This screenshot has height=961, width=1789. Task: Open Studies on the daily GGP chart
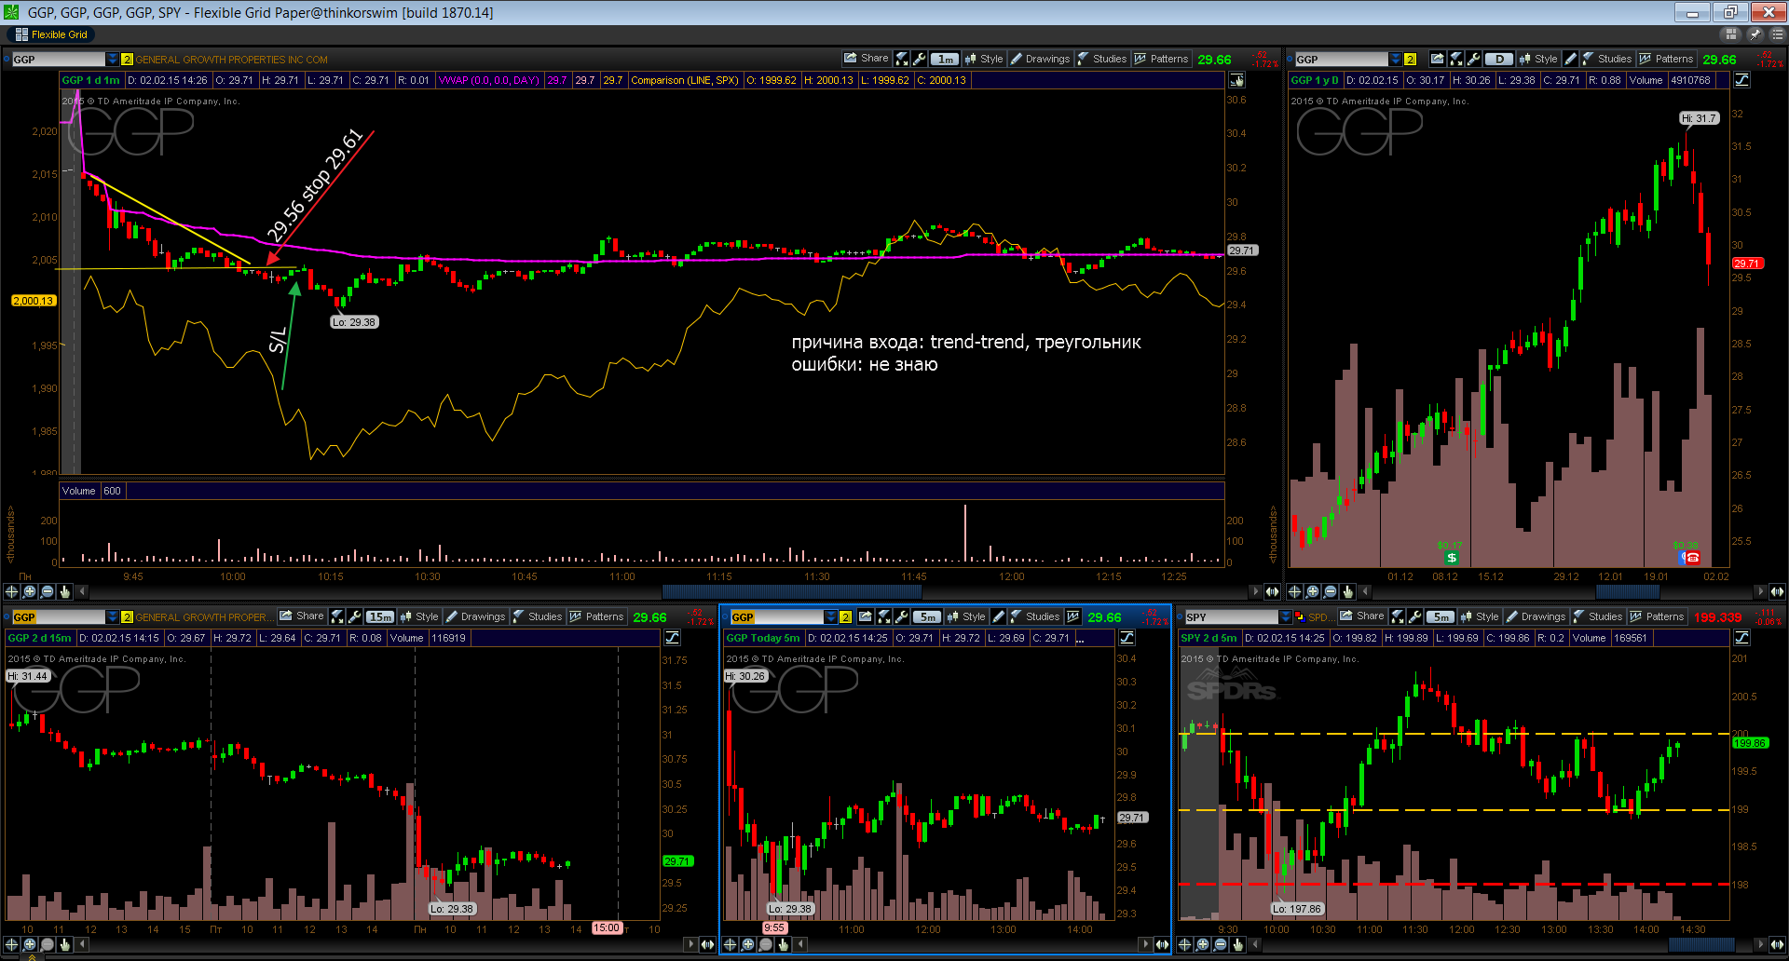(x=1607, y=59)
